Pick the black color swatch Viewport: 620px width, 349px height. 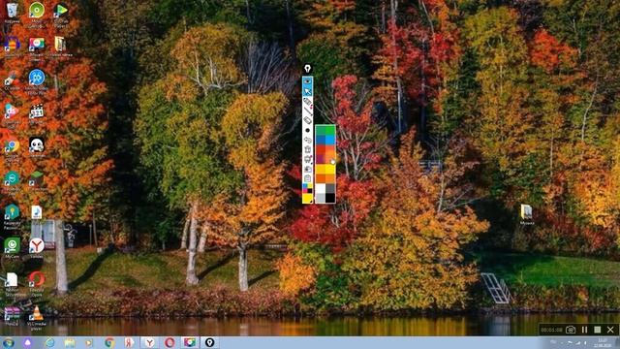point(330,198)
